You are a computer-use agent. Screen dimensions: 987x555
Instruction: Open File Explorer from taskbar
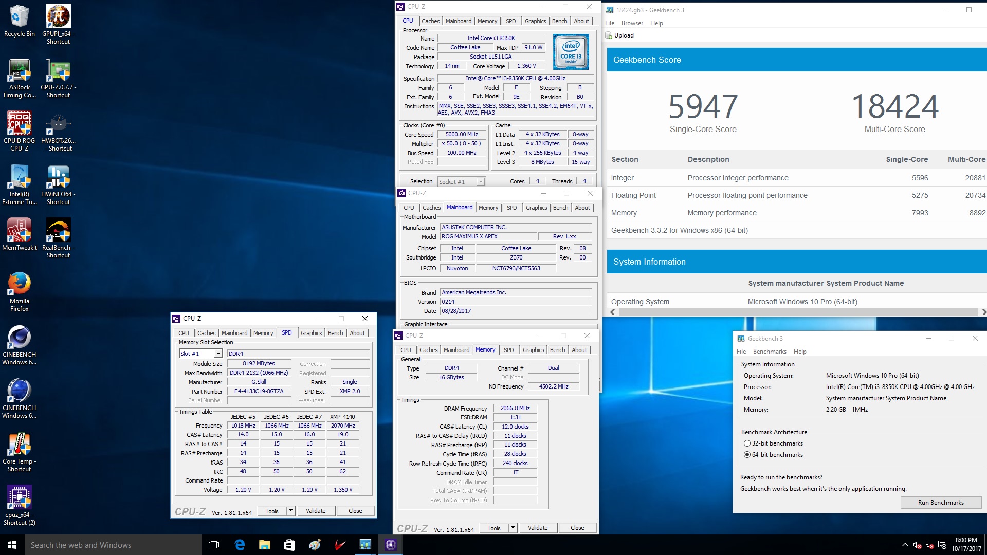264,545
